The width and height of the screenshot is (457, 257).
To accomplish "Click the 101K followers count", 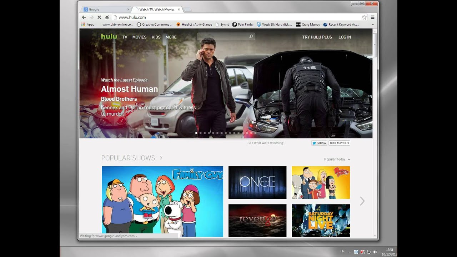I will tap(339, 143).
